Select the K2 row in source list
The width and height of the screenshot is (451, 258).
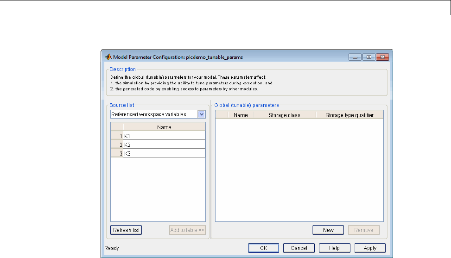pos(164,145)
